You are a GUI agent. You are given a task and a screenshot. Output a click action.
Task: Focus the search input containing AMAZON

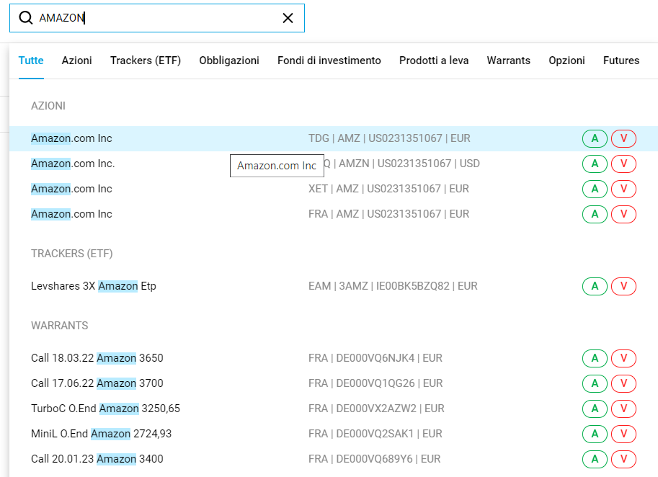157,18
